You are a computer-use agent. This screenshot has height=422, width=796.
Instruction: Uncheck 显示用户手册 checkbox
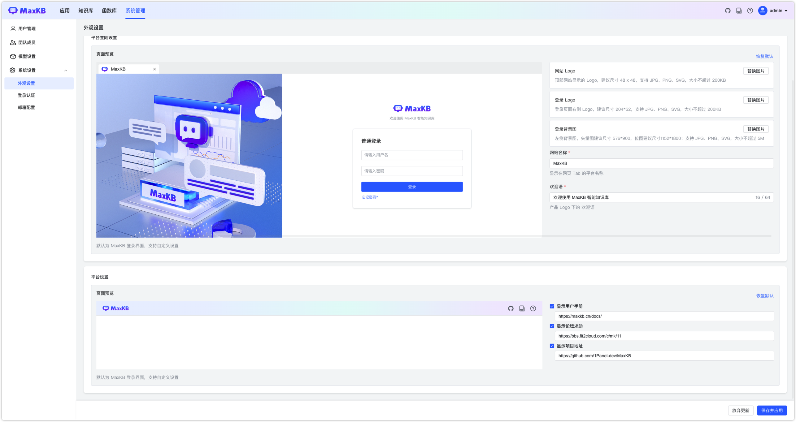(552, 306)
